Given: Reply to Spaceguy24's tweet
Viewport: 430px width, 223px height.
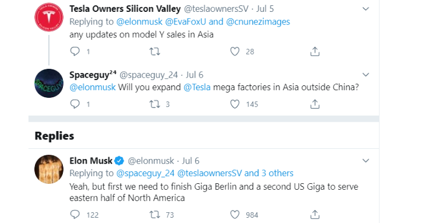Looking at the screenshot, I should pos(75,104).
